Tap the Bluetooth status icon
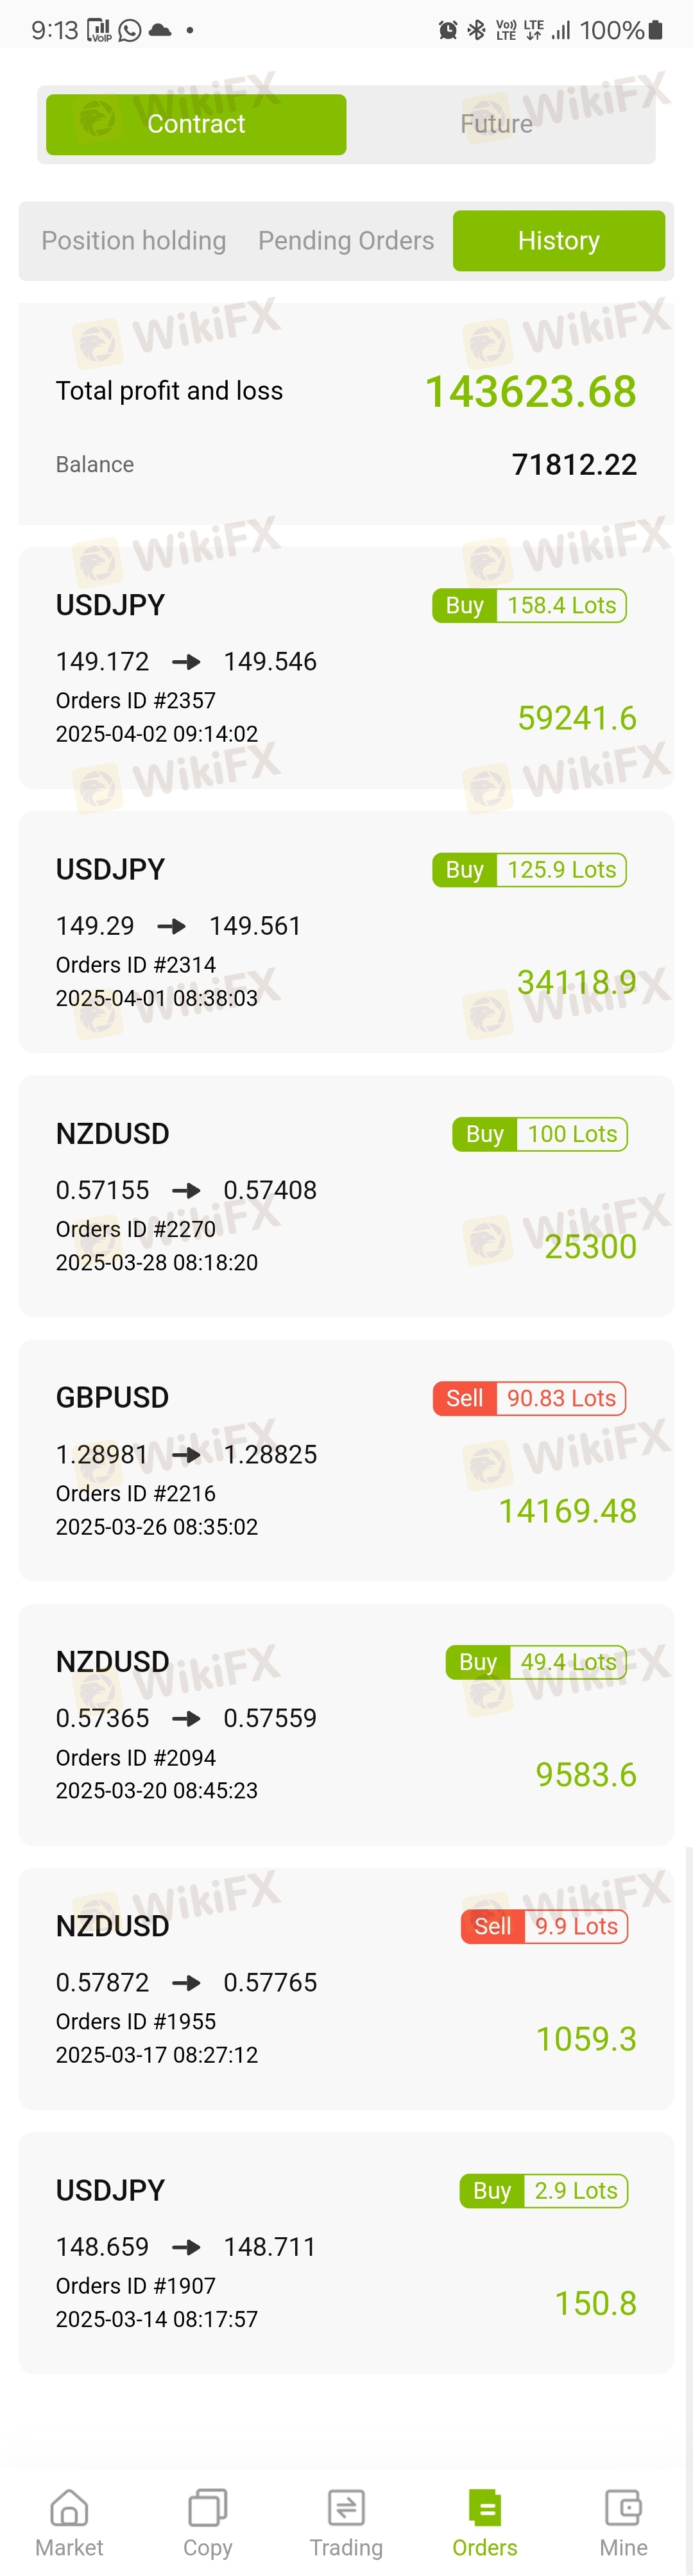The width and height of the screenshot is (693, 2576). [477, 30]
